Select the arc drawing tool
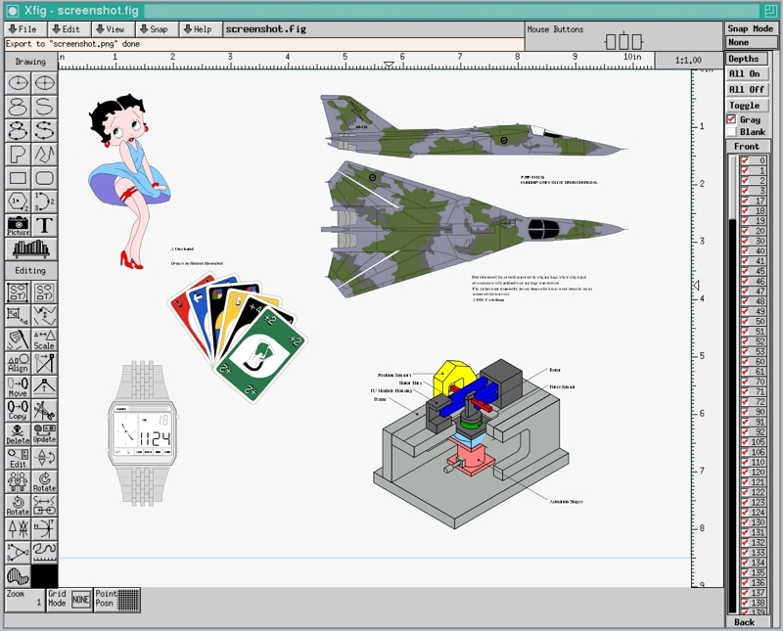 point(44,202)
